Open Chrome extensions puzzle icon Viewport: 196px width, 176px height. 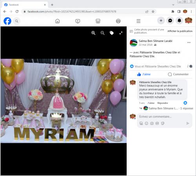[x=173, y=11]
